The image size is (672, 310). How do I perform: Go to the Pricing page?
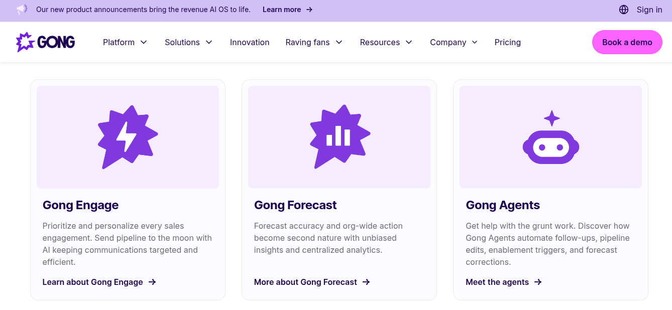pos(507,42)
